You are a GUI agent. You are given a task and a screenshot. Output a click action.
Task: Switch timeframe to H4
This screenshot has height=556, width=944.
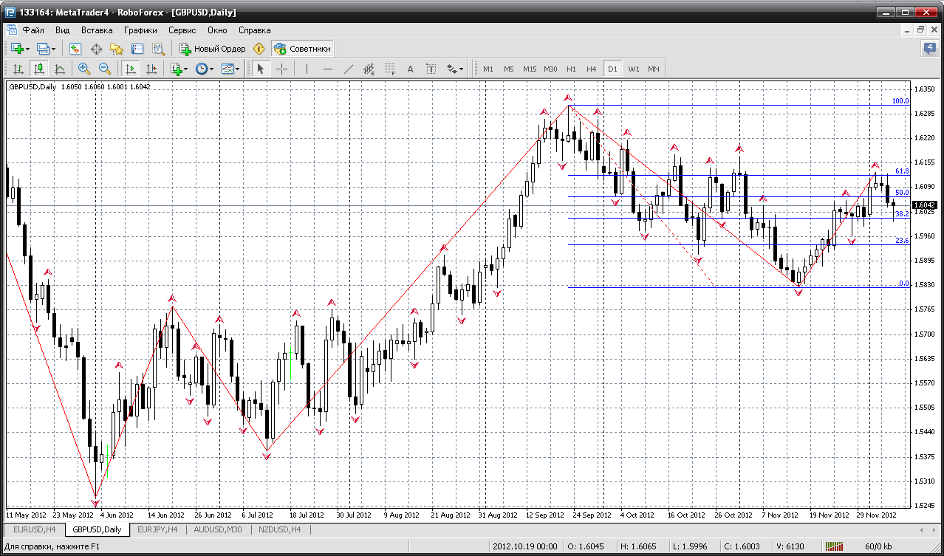tap(592, 69)
